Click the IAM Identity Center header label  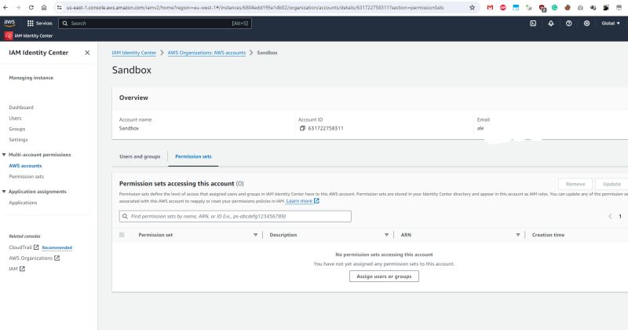34,35
